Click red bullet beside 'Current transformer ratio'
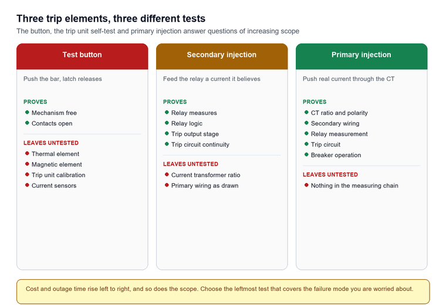446x305 pixels. pos(167,174)
